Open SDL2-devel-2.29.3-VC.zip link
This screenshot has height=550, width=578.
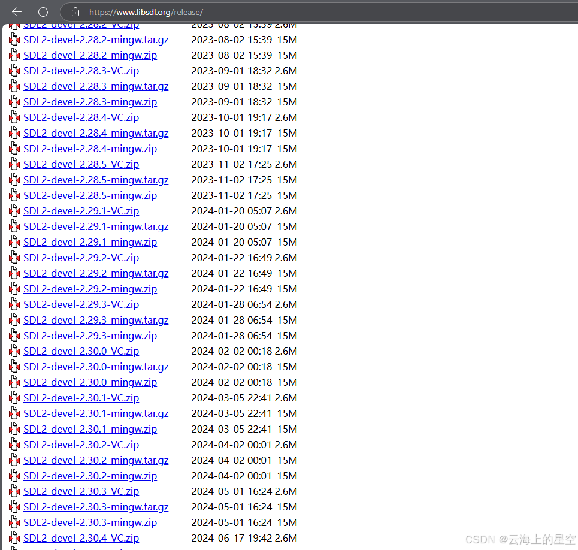81,304
